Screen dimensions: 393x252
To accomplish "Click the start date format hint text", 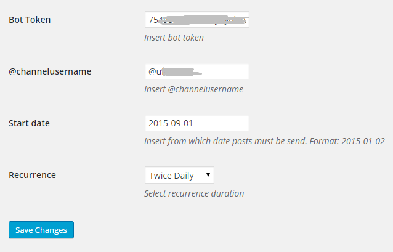I will click(x=264, y=141).
